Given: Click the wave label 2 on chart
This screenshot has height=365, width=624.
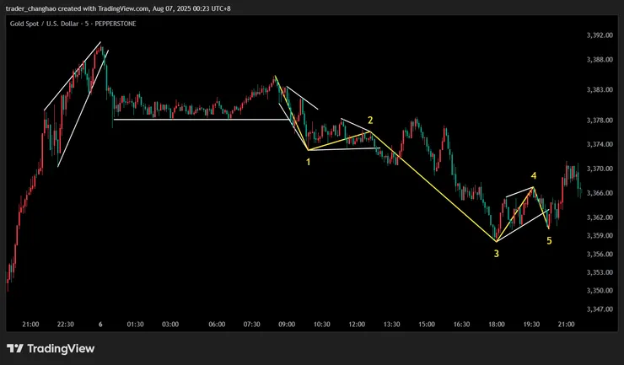Looking at the screenshot, I should point(370,121).
